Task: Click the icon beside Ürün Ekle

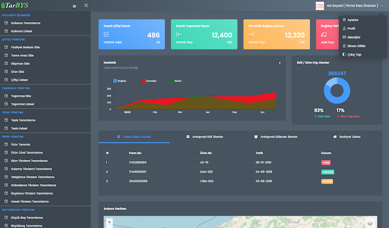Action: pyautogui.click(x=6, y=72)
